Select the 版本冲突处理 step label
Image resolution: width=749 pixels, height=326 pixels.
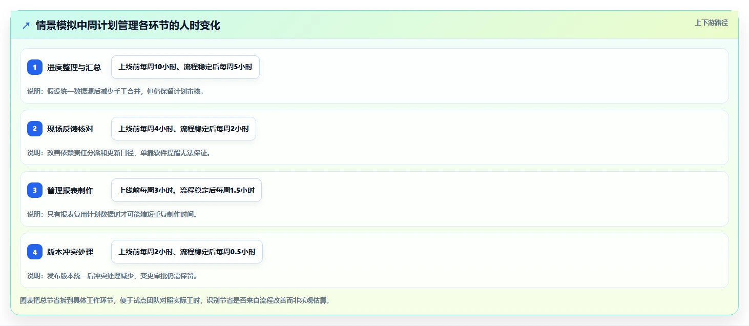(70, 252)
